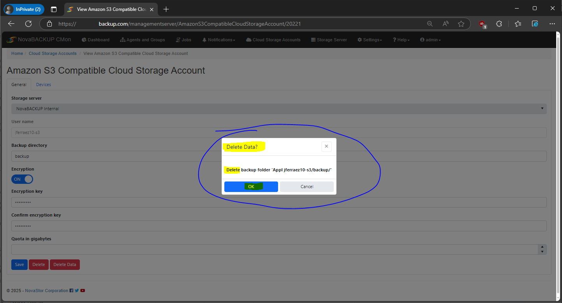View site information lock icon

tap(49, 24)
